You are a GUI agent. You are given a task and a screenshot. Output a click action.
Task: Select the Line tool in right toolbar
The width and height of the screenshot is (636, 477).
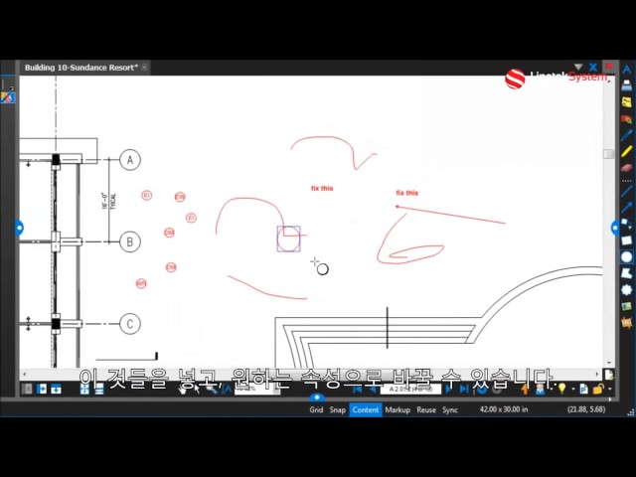point(627,191)
